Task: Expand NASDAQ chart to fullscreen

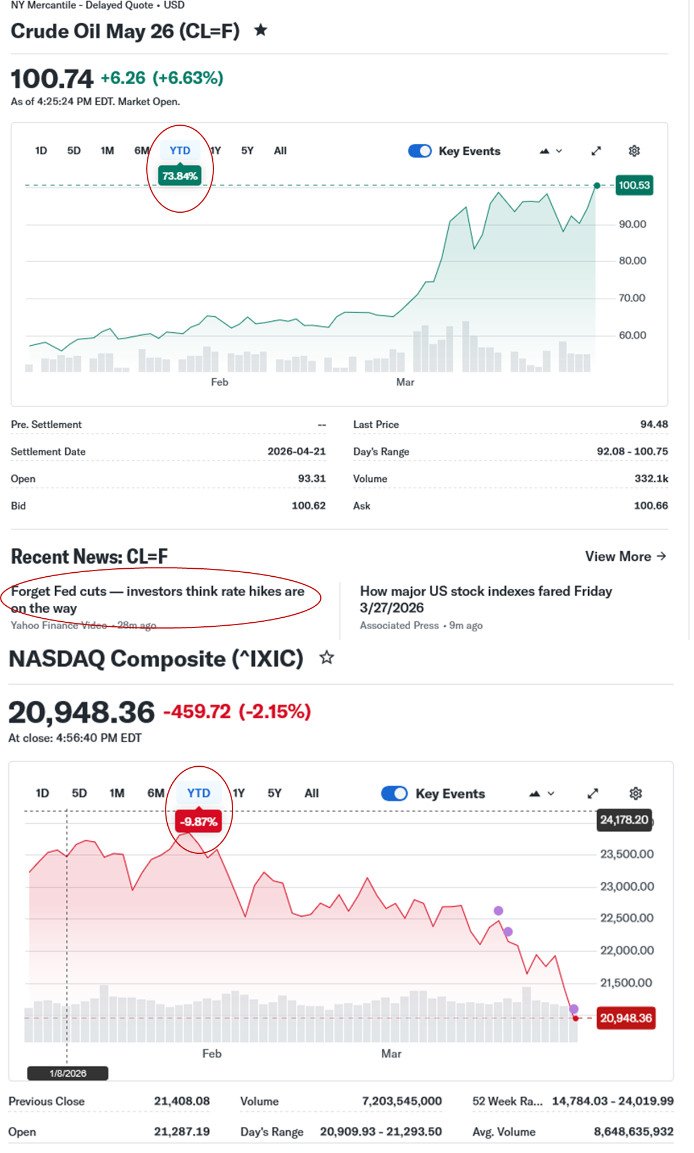Action: (593, 794)
